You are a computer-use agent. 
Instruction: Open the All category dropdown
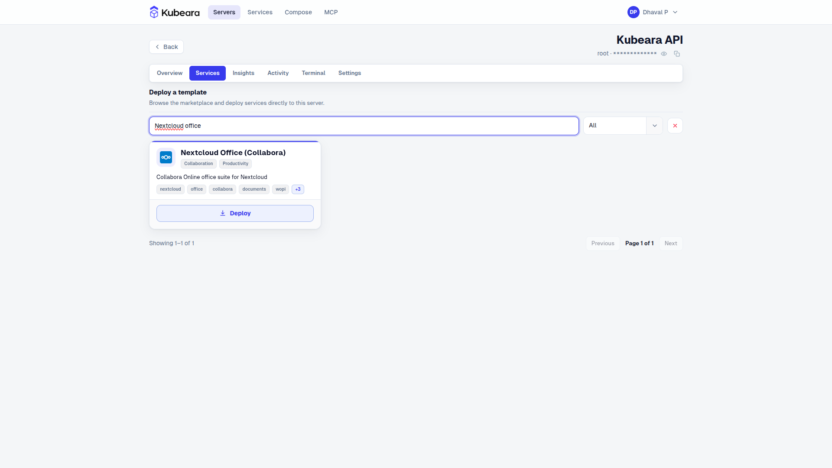coord(623,126)
